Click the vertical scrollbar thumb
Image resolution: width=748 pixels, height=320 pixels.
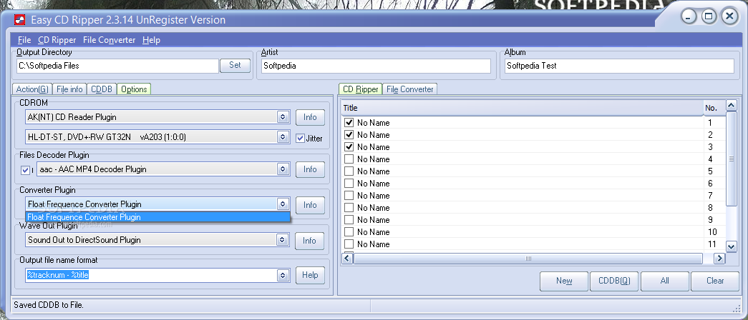(x=732, y=159)
